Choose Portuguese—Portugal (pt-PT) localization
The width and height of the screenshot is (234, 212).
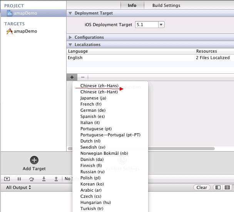pos(110,135)
